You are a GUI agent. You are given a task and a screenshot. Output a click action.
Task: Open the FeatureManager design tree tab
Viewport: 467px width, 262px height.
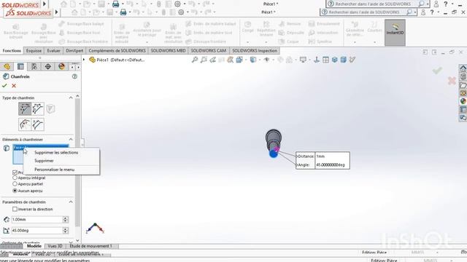click(x=7, y=66)
